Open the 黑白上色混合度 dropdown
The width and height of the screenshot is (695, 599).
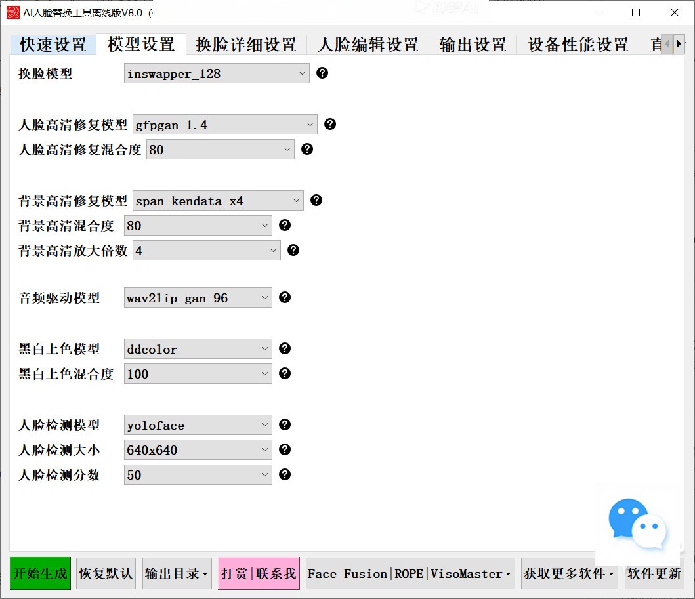(198, 374)
